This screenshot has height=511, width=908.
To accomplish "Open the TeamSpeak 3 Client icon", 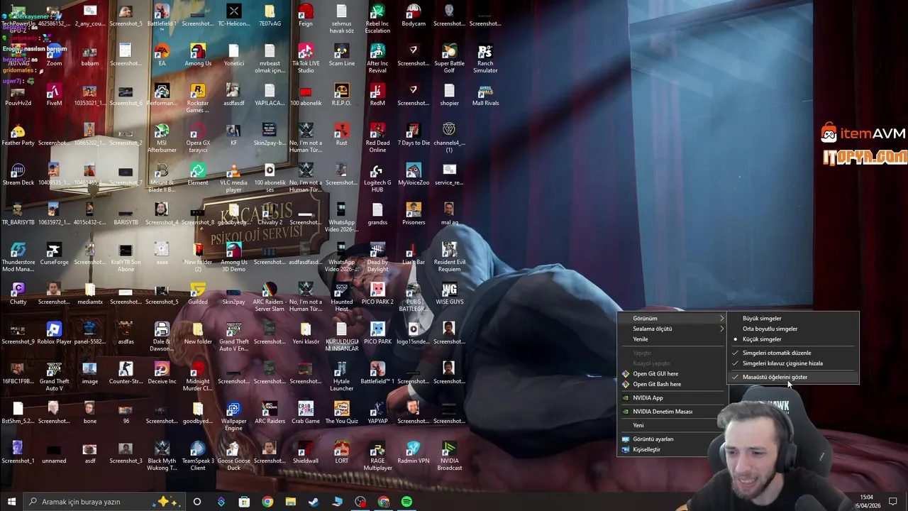I will pos(198,455).
